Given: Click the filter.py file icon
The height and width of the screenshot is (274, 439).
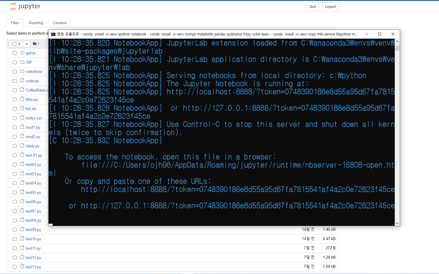Looking at the screenshot, I should [x=22, y=99].
